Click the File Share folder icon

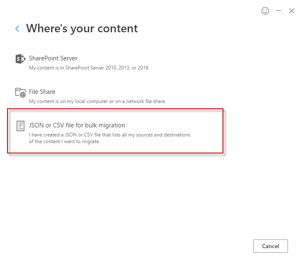[x=20, y=92]
